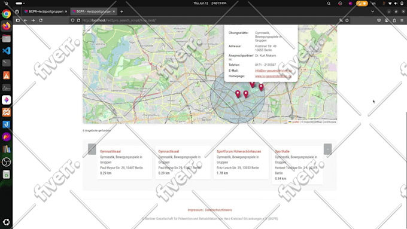The image size is (407, 229).
Task: Click the 'Küstriner Str. 46' address text
Action: coord(266,46)
